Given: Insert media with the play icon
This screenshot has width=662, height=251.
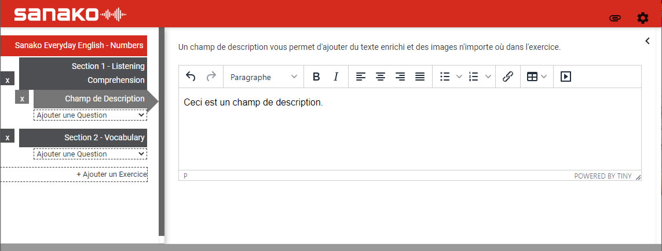Looking at the screenshot, I should click(x=566, y=77).
